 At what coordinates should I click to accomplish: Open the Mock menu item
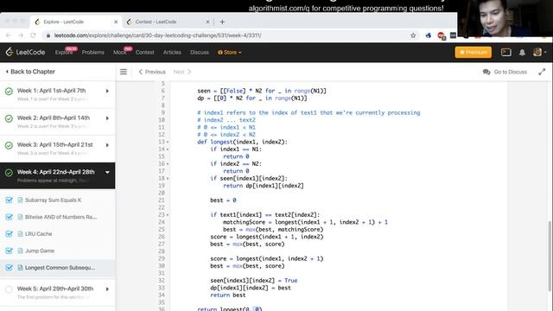pos(119,52)
